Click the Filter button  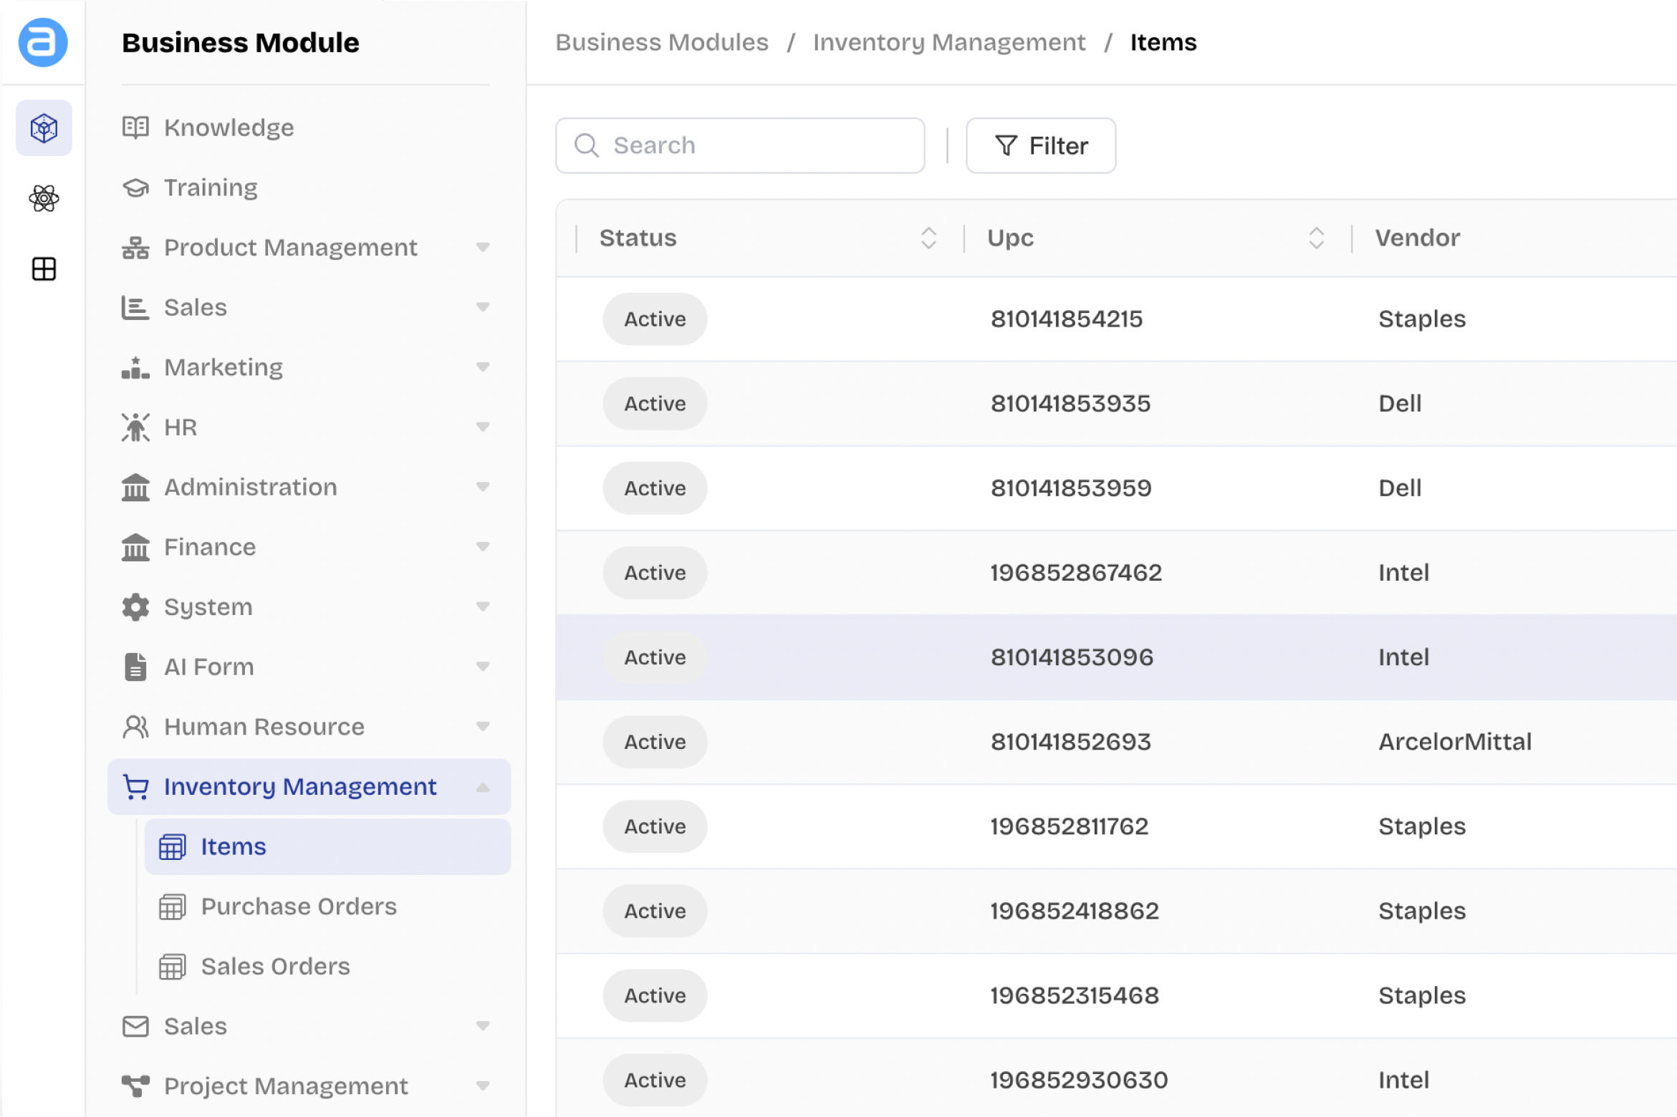pos(1040,146)
